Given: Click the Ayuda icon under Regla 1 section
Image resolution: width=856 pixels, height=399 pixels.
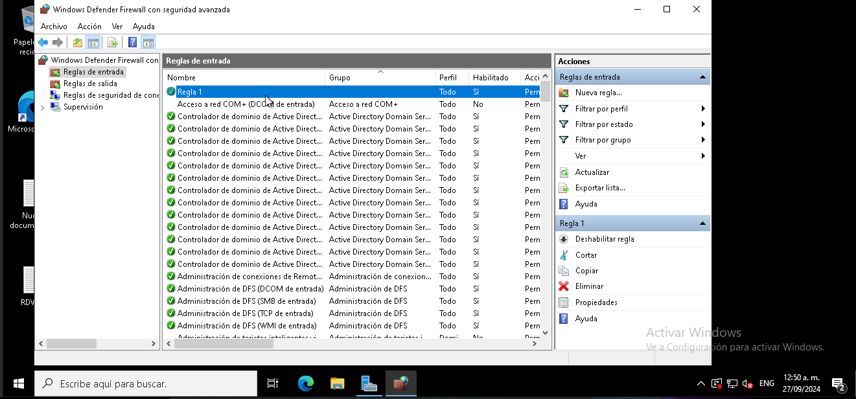Looking at the screenshot, I should click(564, 319).
